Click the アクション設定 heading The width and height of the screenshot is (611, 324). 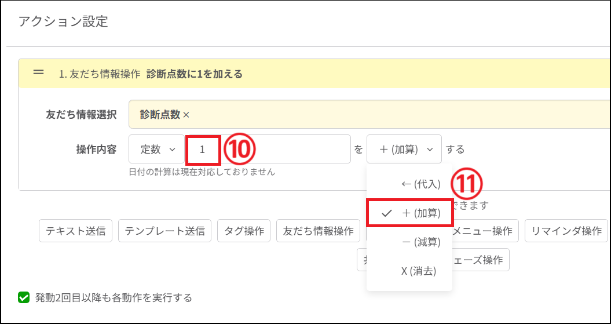point(63,21)
